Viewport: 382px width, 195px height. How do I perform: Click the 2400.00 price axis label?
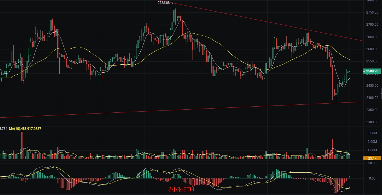point(372,97)
